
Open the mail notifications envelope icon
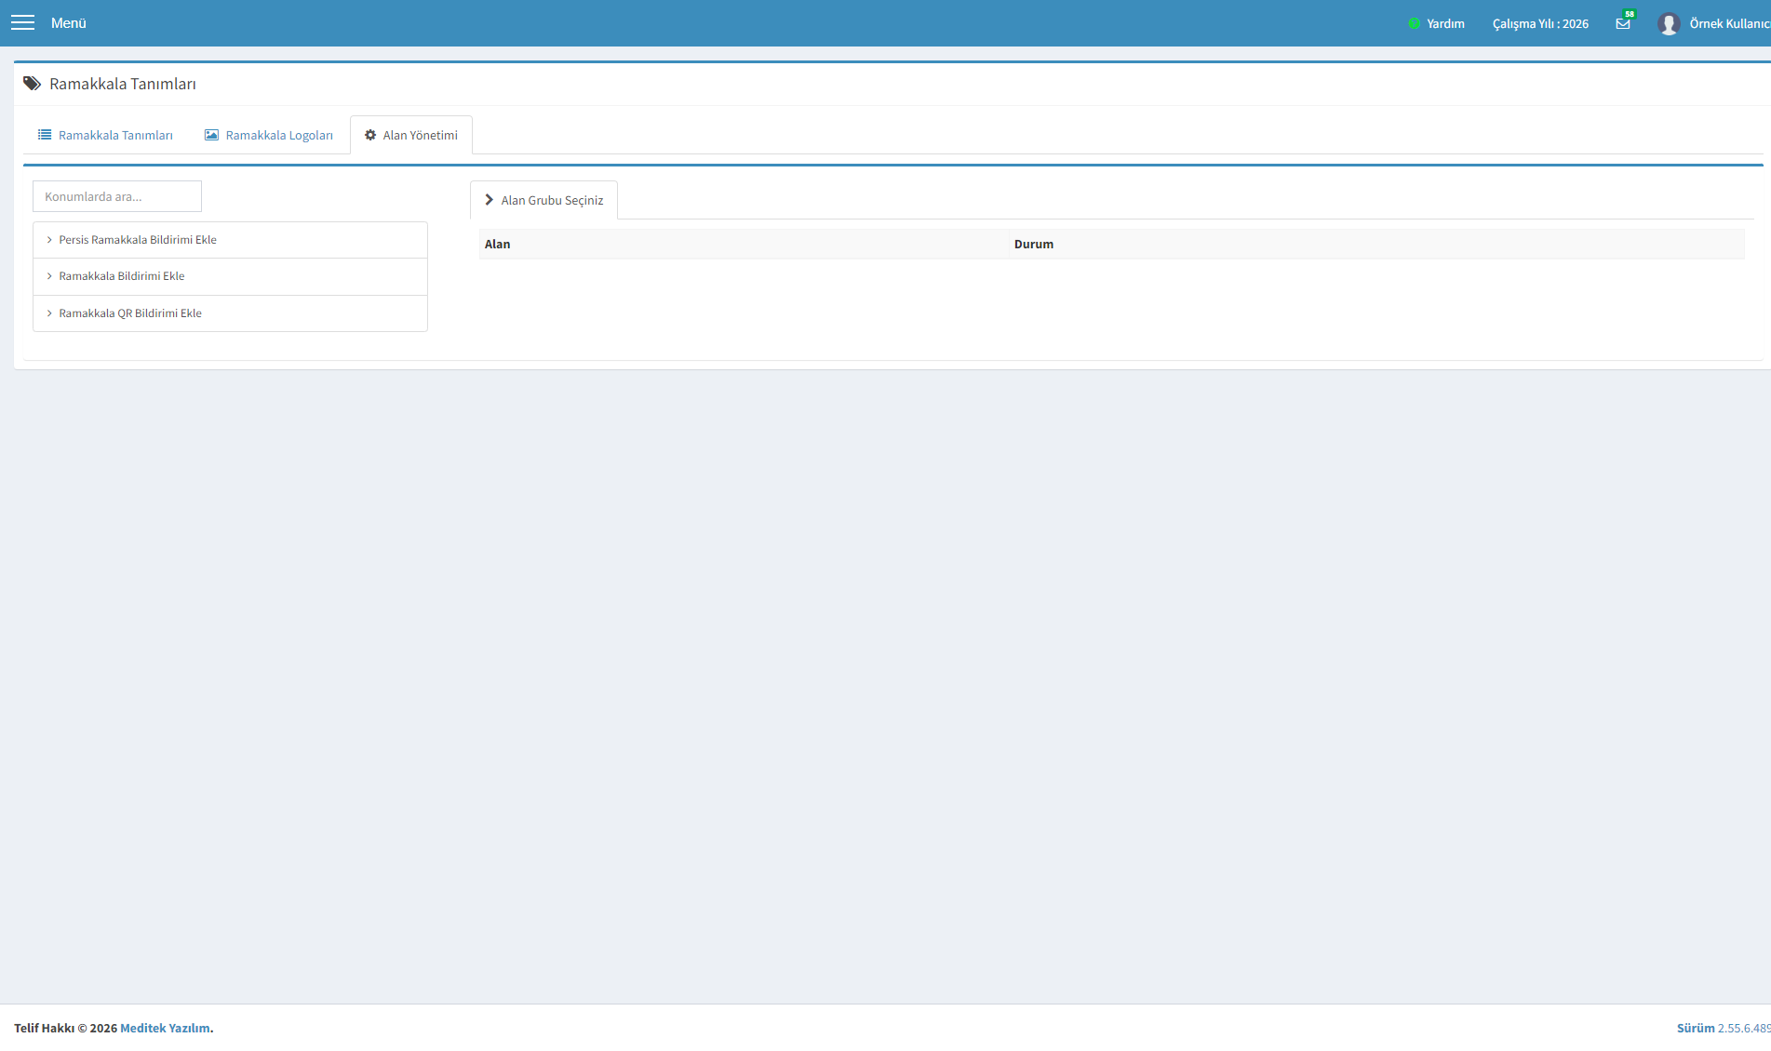click(1623, 23)
